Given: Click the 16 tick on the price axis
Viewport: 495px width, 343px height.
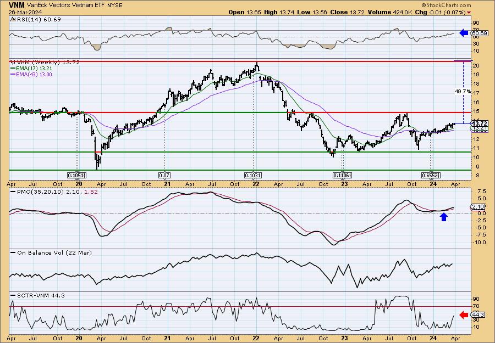Looking at the screenshot, I should point(476,103).
